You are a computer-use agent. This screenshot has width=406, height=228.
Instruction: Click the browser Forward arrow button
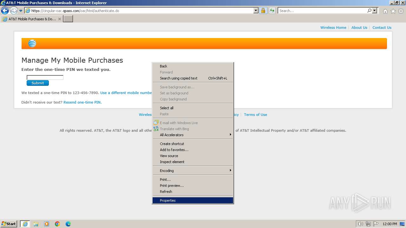[13, 11]
